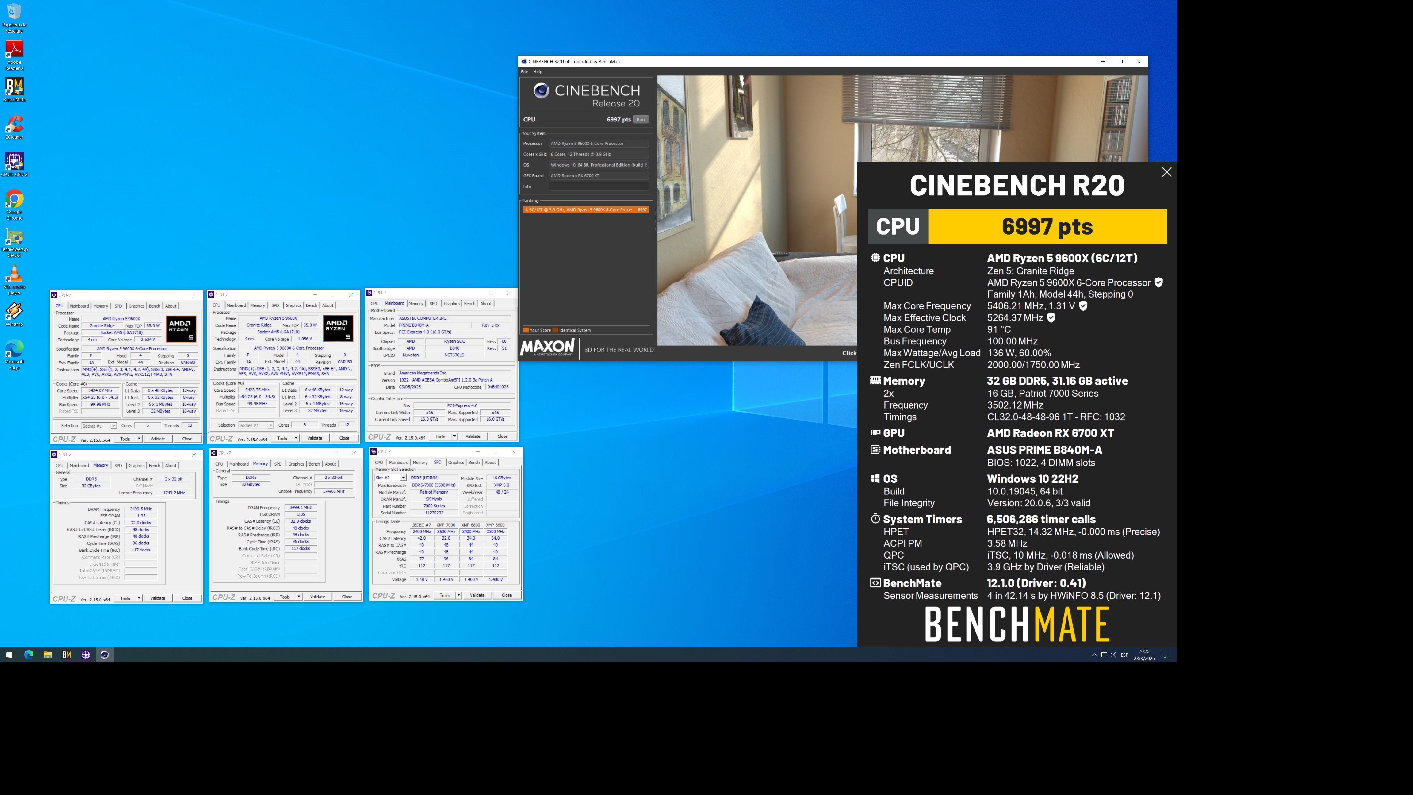Click CPU-Z icon in the taskbar
This screenshot has height=795, width=1413.
click(86, 655)
